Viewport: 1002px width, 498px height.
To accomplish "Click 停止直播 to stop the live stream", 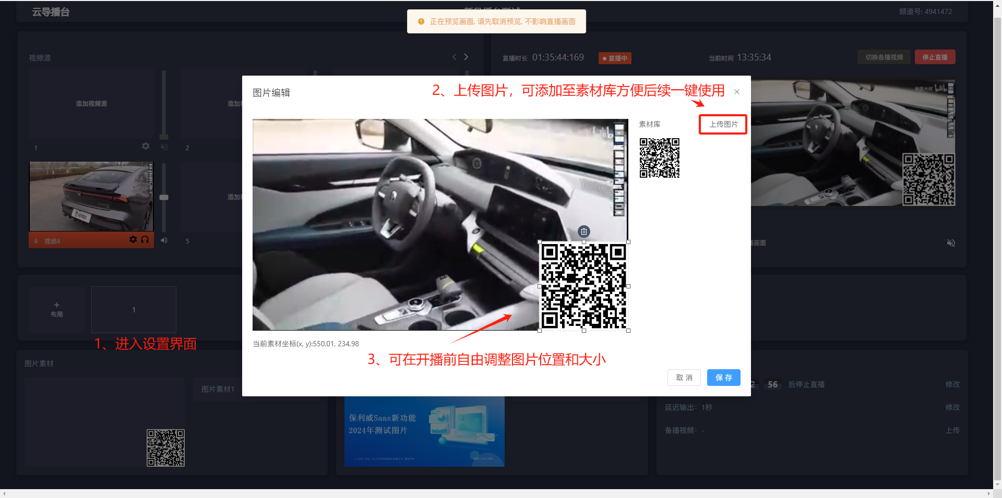I will click(935, 57).
